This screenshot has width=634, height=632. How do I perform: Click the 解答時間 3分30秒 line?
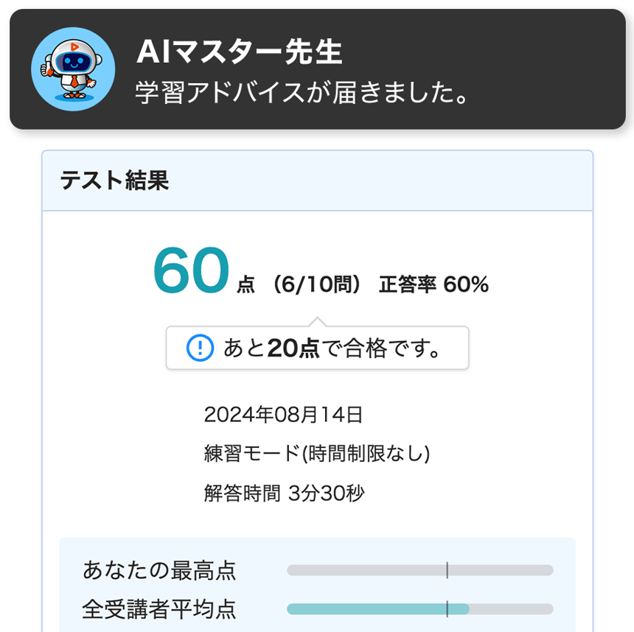tap(284, 493)
